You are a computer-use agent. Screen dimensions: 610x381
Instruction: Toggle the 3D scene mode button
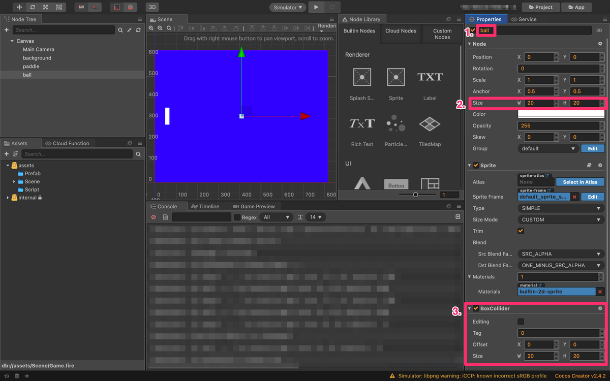point(152,7)
